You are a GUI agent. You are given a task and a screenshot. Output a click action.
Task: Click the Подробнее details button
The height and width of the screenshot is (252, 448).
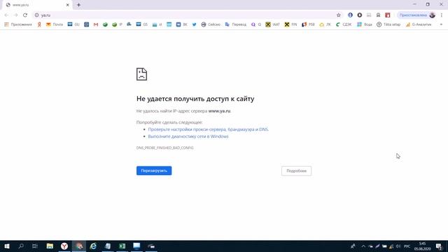[296, 171]
